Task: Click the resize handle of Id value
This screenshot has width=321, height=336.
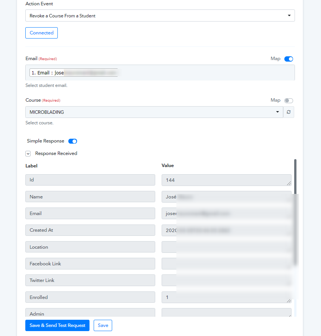Action: click(x=289, y=183)
